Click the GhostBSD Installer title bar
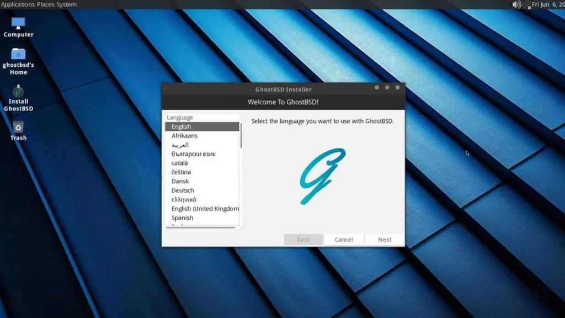The width and height of the screenshot is (565, 318). click(x=283, y=89)
